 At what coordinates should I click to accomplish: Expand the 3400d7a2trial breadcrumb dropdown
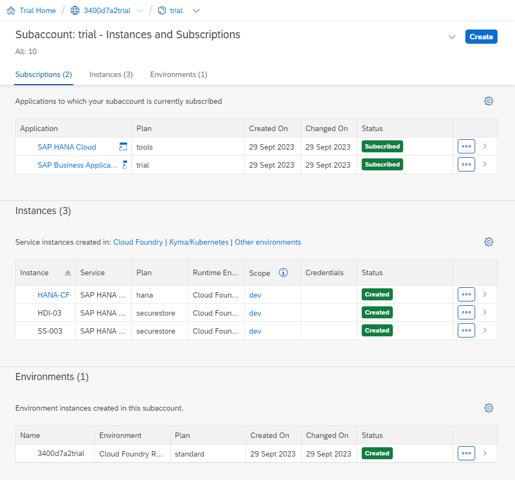[x=140, y=10]
